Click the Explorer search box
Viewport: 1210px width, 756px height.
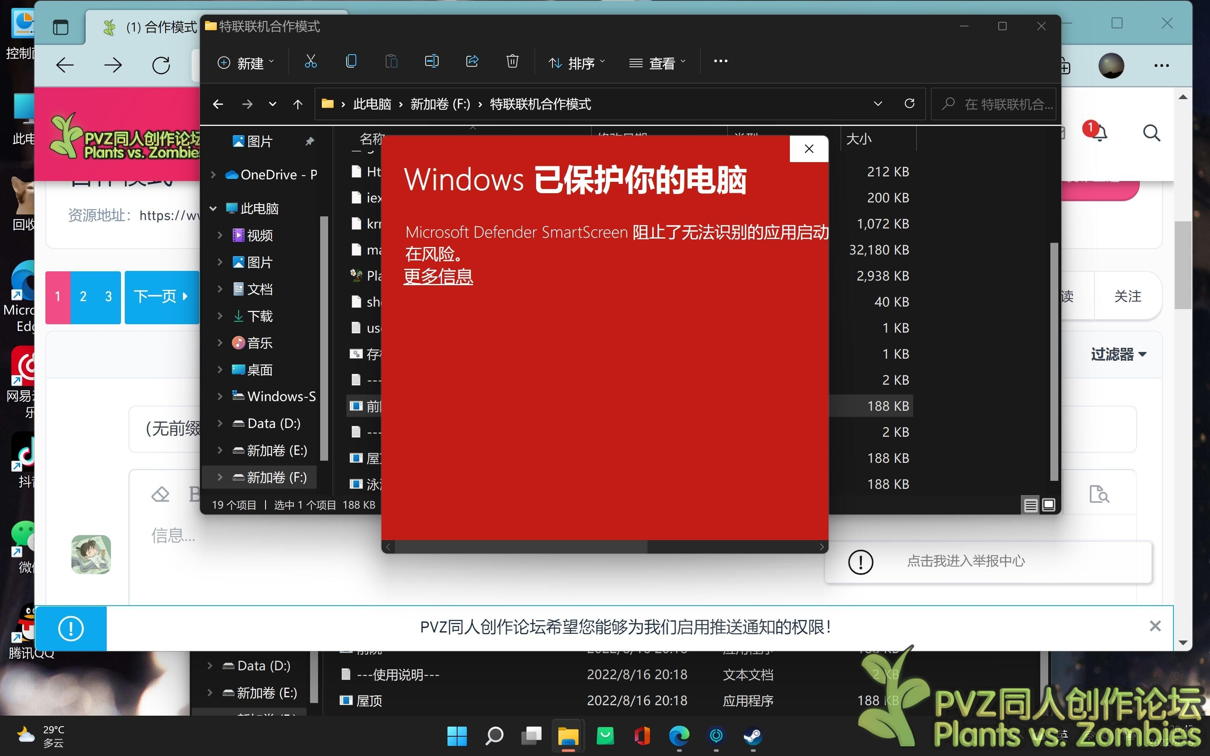(x=994, y=104)
